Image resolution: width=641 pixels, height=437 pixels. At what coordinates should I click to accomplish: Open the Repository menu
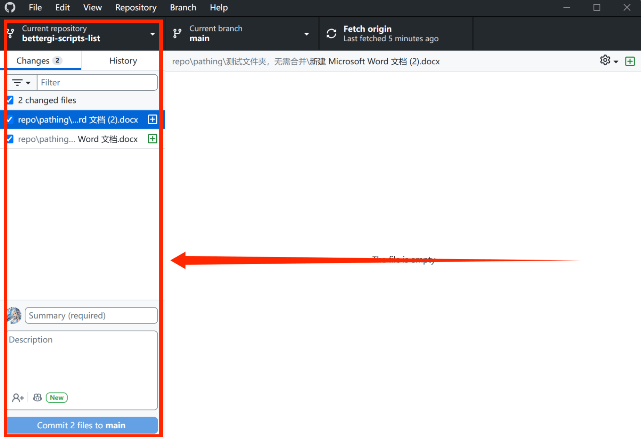pyautogui.click(x=136, y=7)
